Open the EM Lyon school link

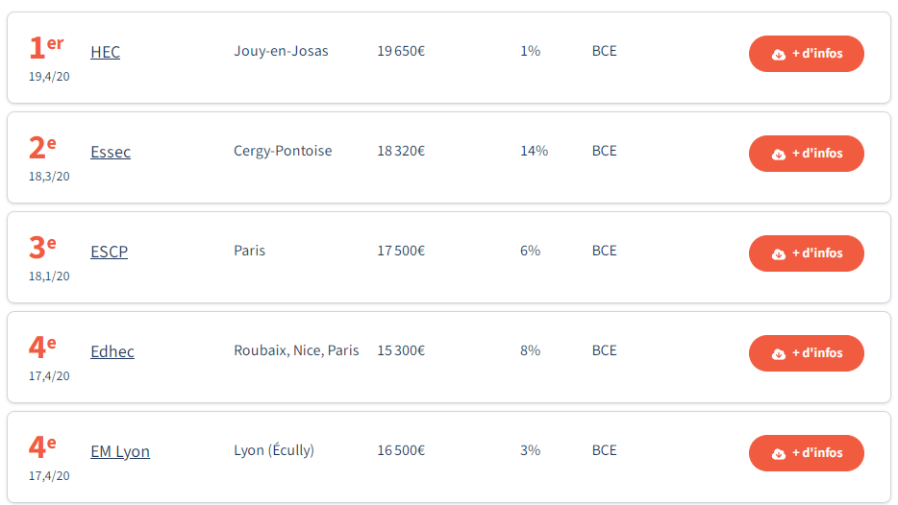coord(120,452)
